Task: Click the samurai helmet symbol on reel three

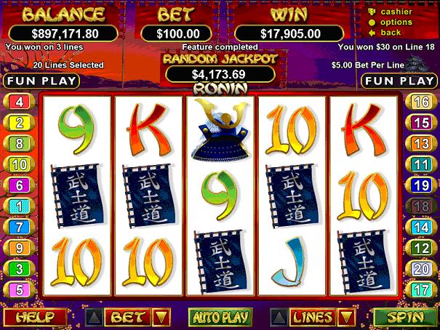Action: [220, 129]
